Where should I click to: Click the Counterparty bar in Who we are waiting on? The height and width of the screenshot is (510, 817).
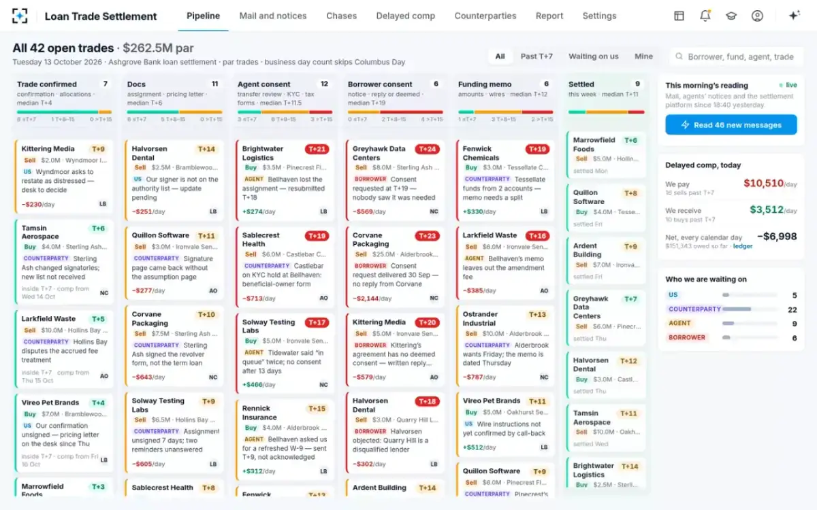750,309
